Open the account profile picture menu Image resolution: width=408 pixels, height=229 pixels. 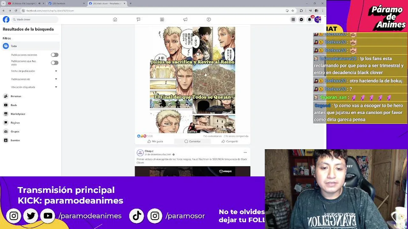pos(317,19)
